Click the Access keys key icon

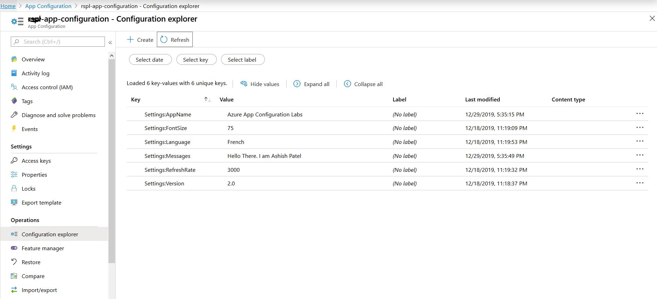point(14,161)
